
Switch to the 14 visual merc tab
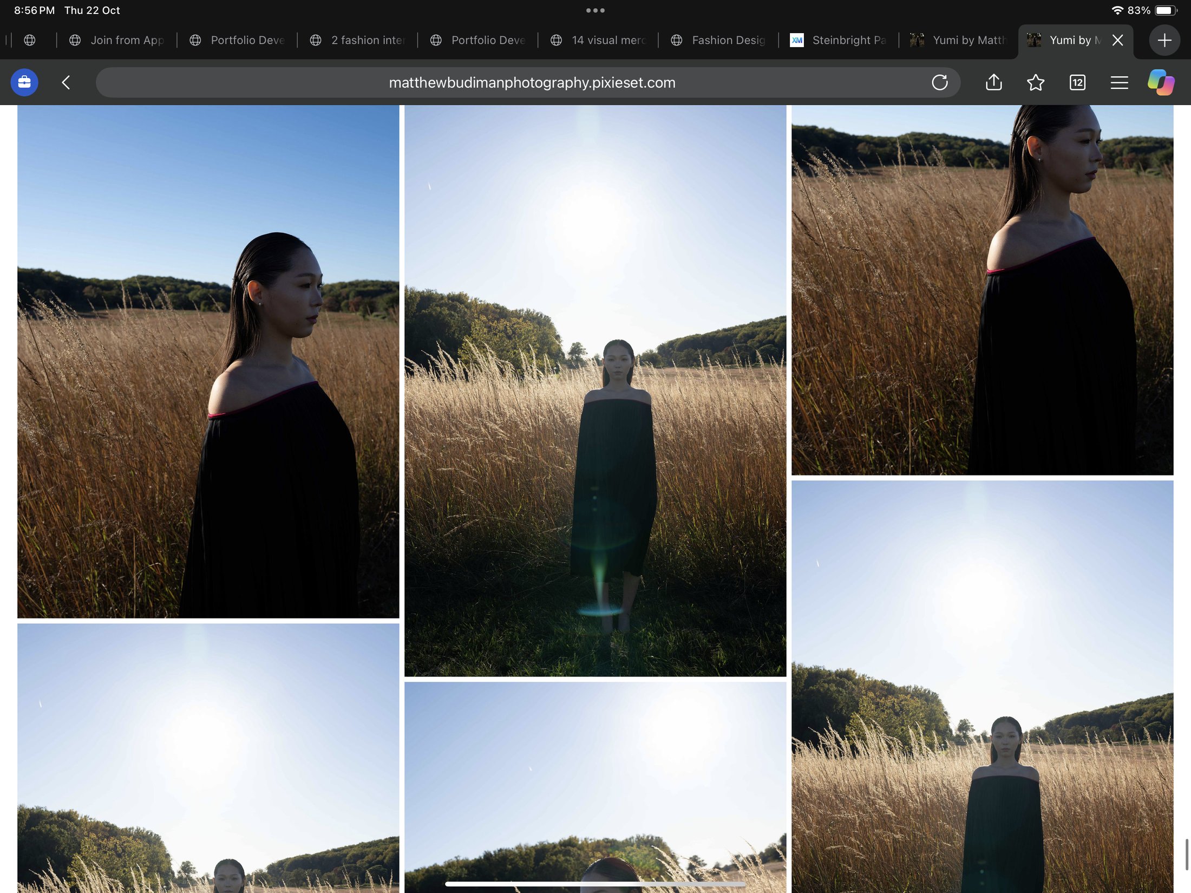598,40
